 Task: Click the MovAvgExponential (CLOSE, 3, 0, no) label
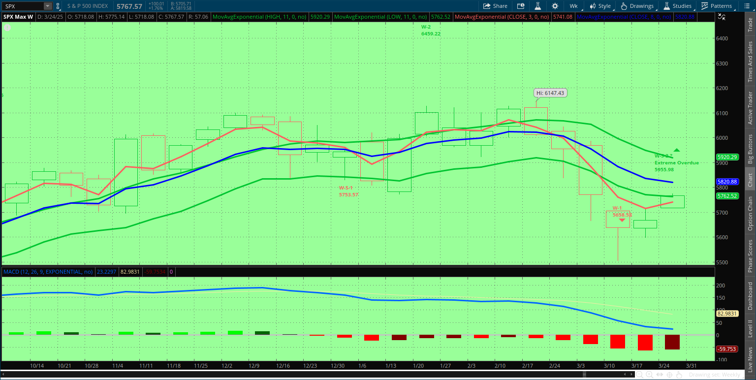(x=502, y=17)
